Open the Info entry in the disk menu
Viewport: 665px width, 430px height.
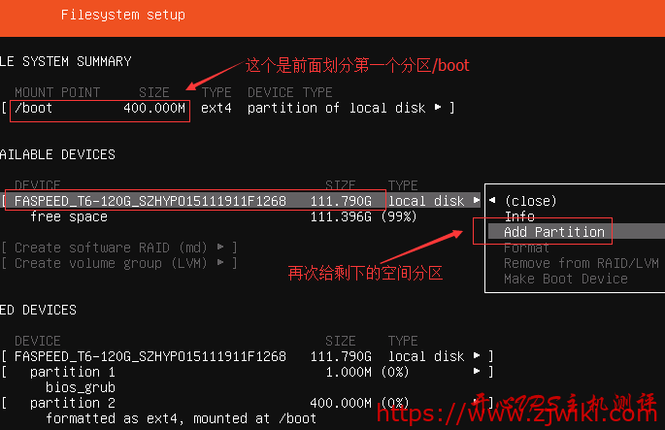pyautogui.click(x=519, y=216)
